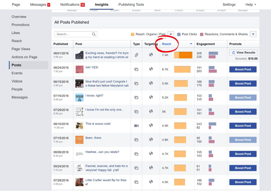Viewport: 271px width, 191px height.
Task: Click the targeting globe icon for the 'HA! YES!' post
Action: coord(151,69)
